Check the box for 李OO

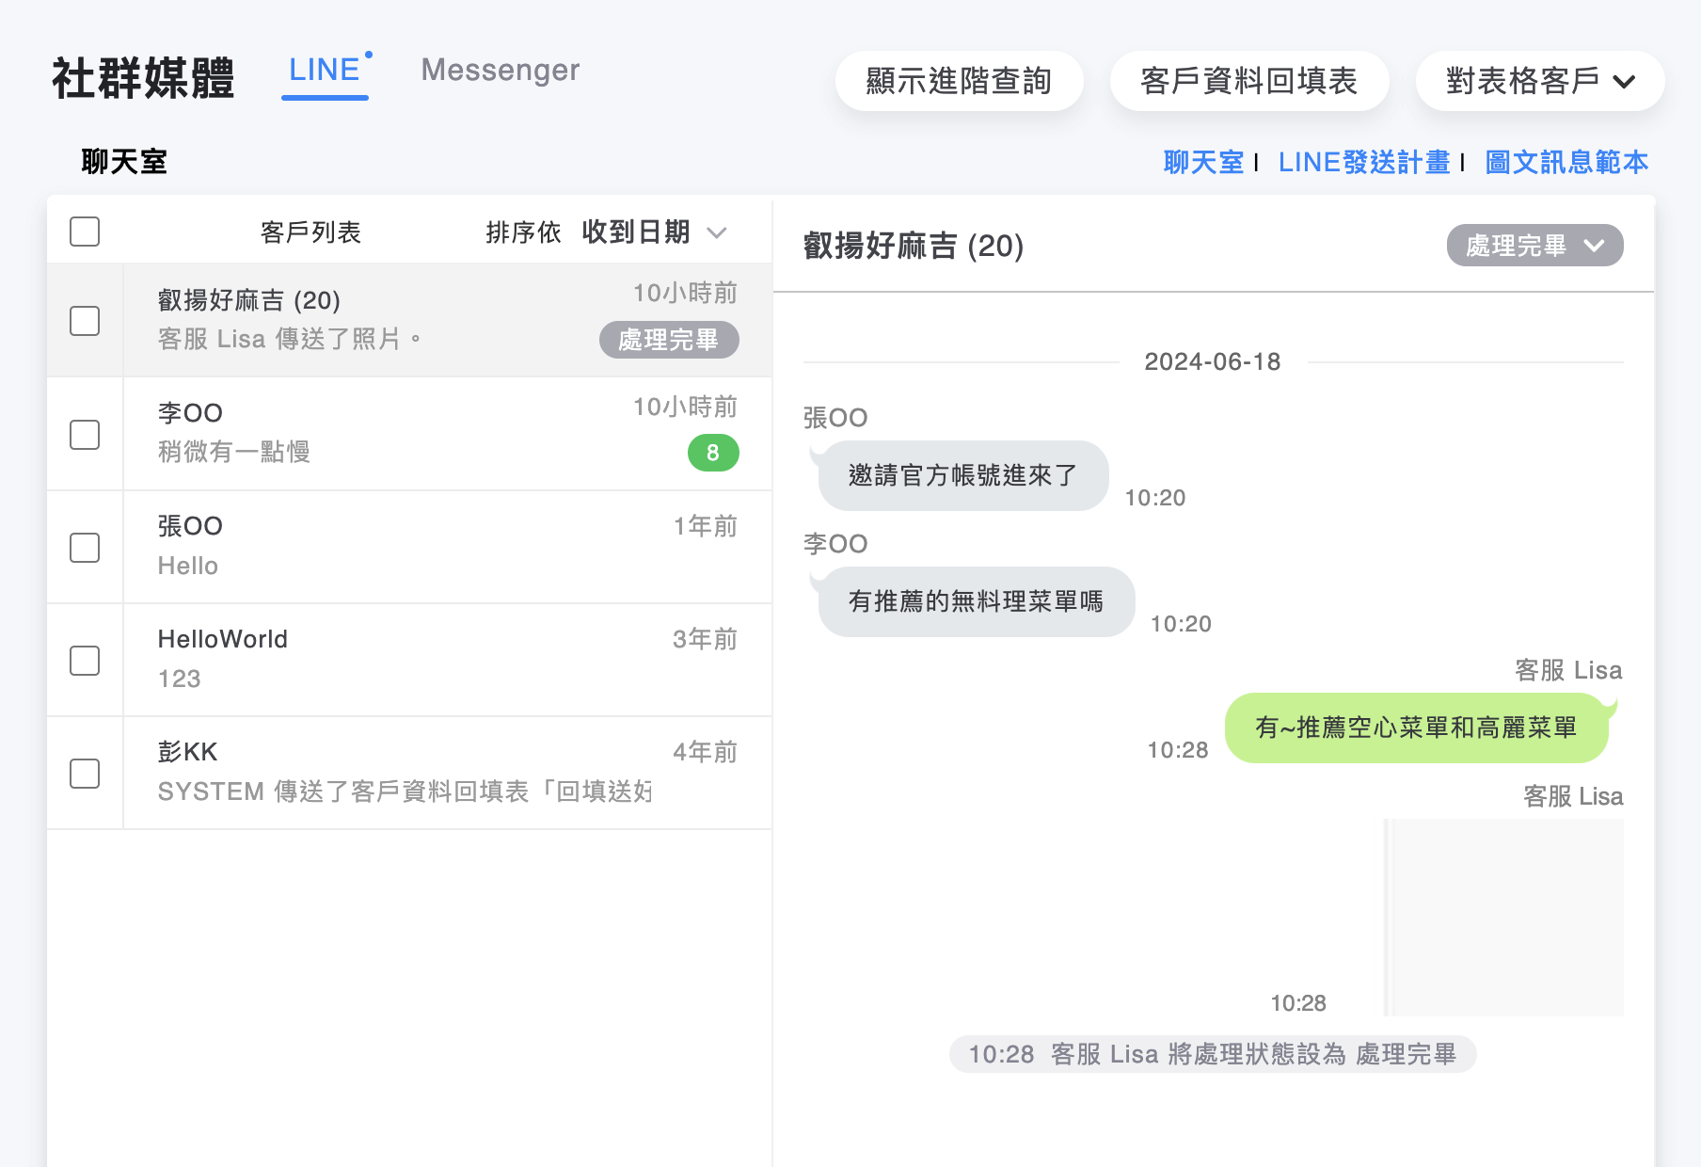point(85,435)
